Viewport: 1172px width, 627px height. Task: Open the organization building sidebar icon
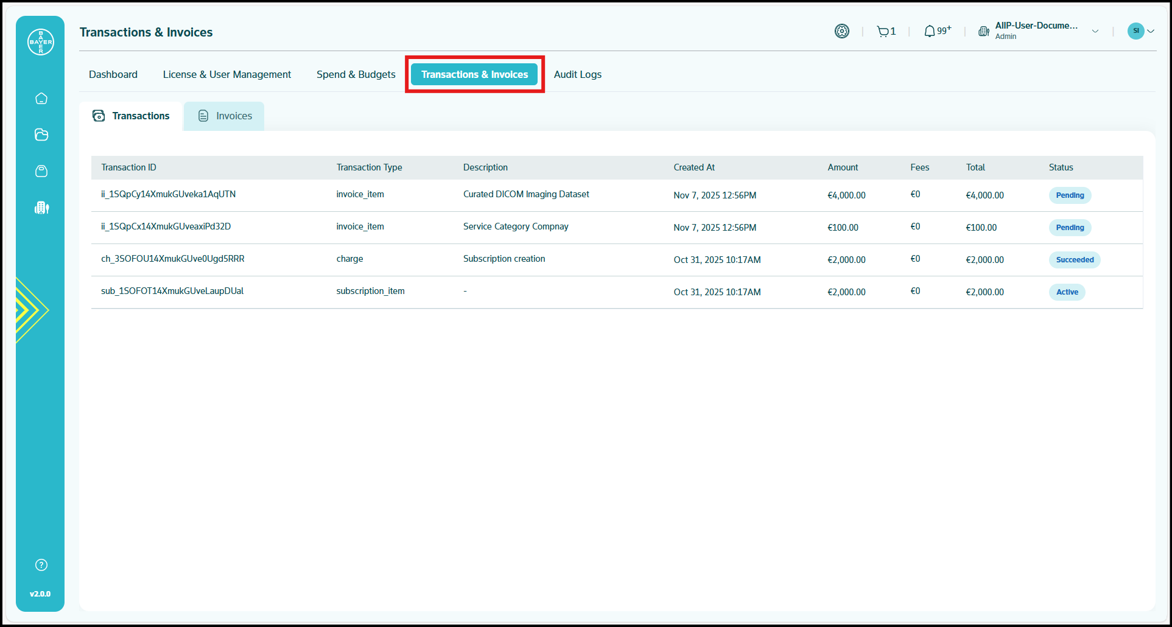(x=41, y=208)
